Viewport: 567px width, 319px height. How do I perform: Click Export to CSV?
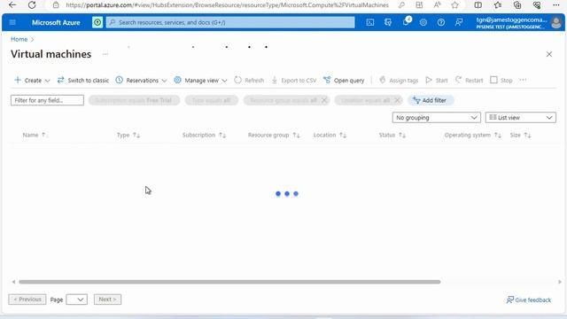[x=294, y=81]
